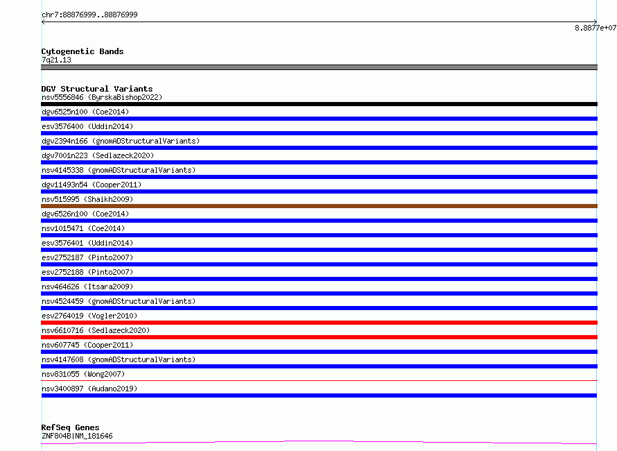Open the RefSeq Genes track title

(x=70, y=427)
